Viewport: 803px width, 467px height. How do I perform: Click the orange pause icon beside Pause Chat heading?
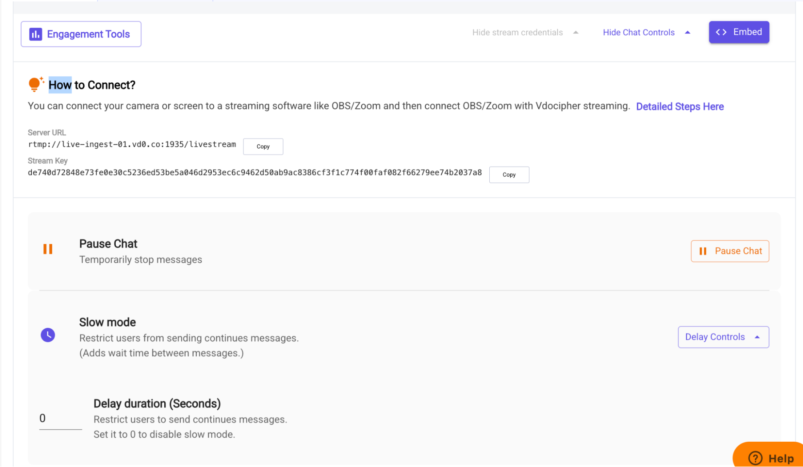pyautogui.click(x=48, y=249)
